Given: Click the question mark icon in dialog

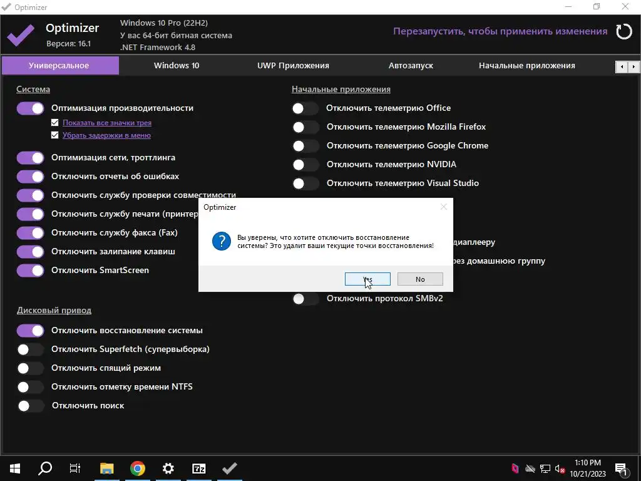Looking at the screenshot, I should click(222, 241).
